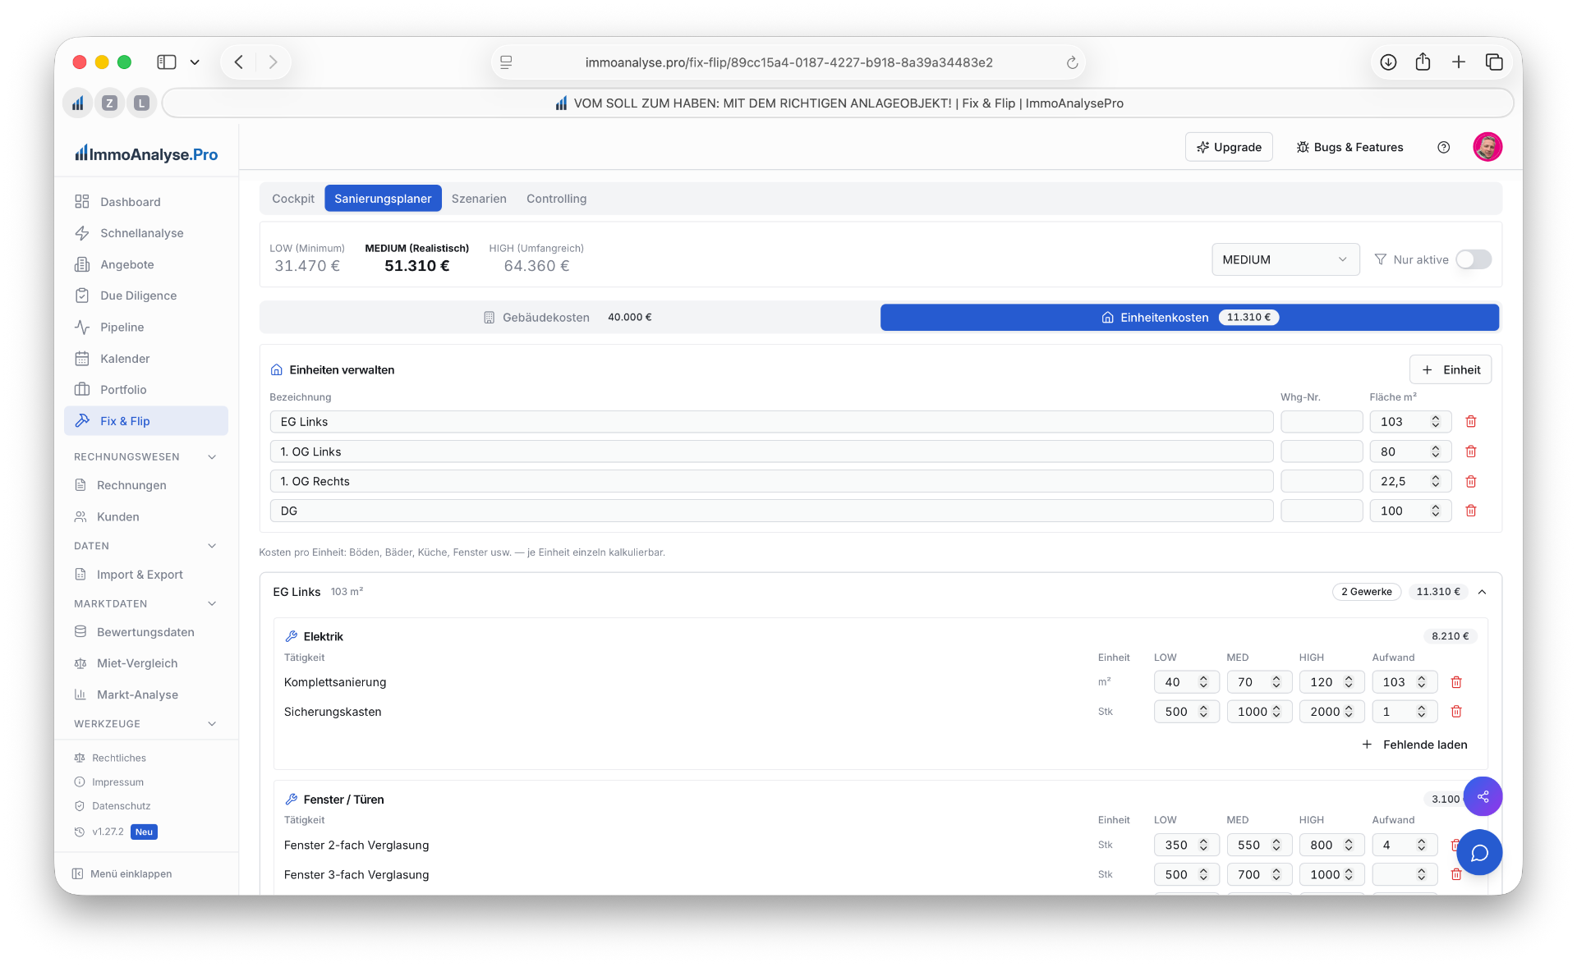
Task: Open Bugs & Features
Action: pos(1349,147)
